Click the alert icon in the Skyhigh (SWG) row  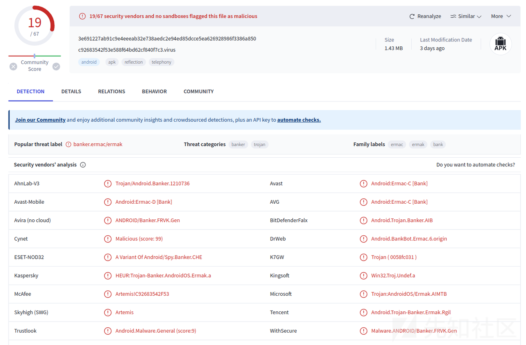(108, 313)
